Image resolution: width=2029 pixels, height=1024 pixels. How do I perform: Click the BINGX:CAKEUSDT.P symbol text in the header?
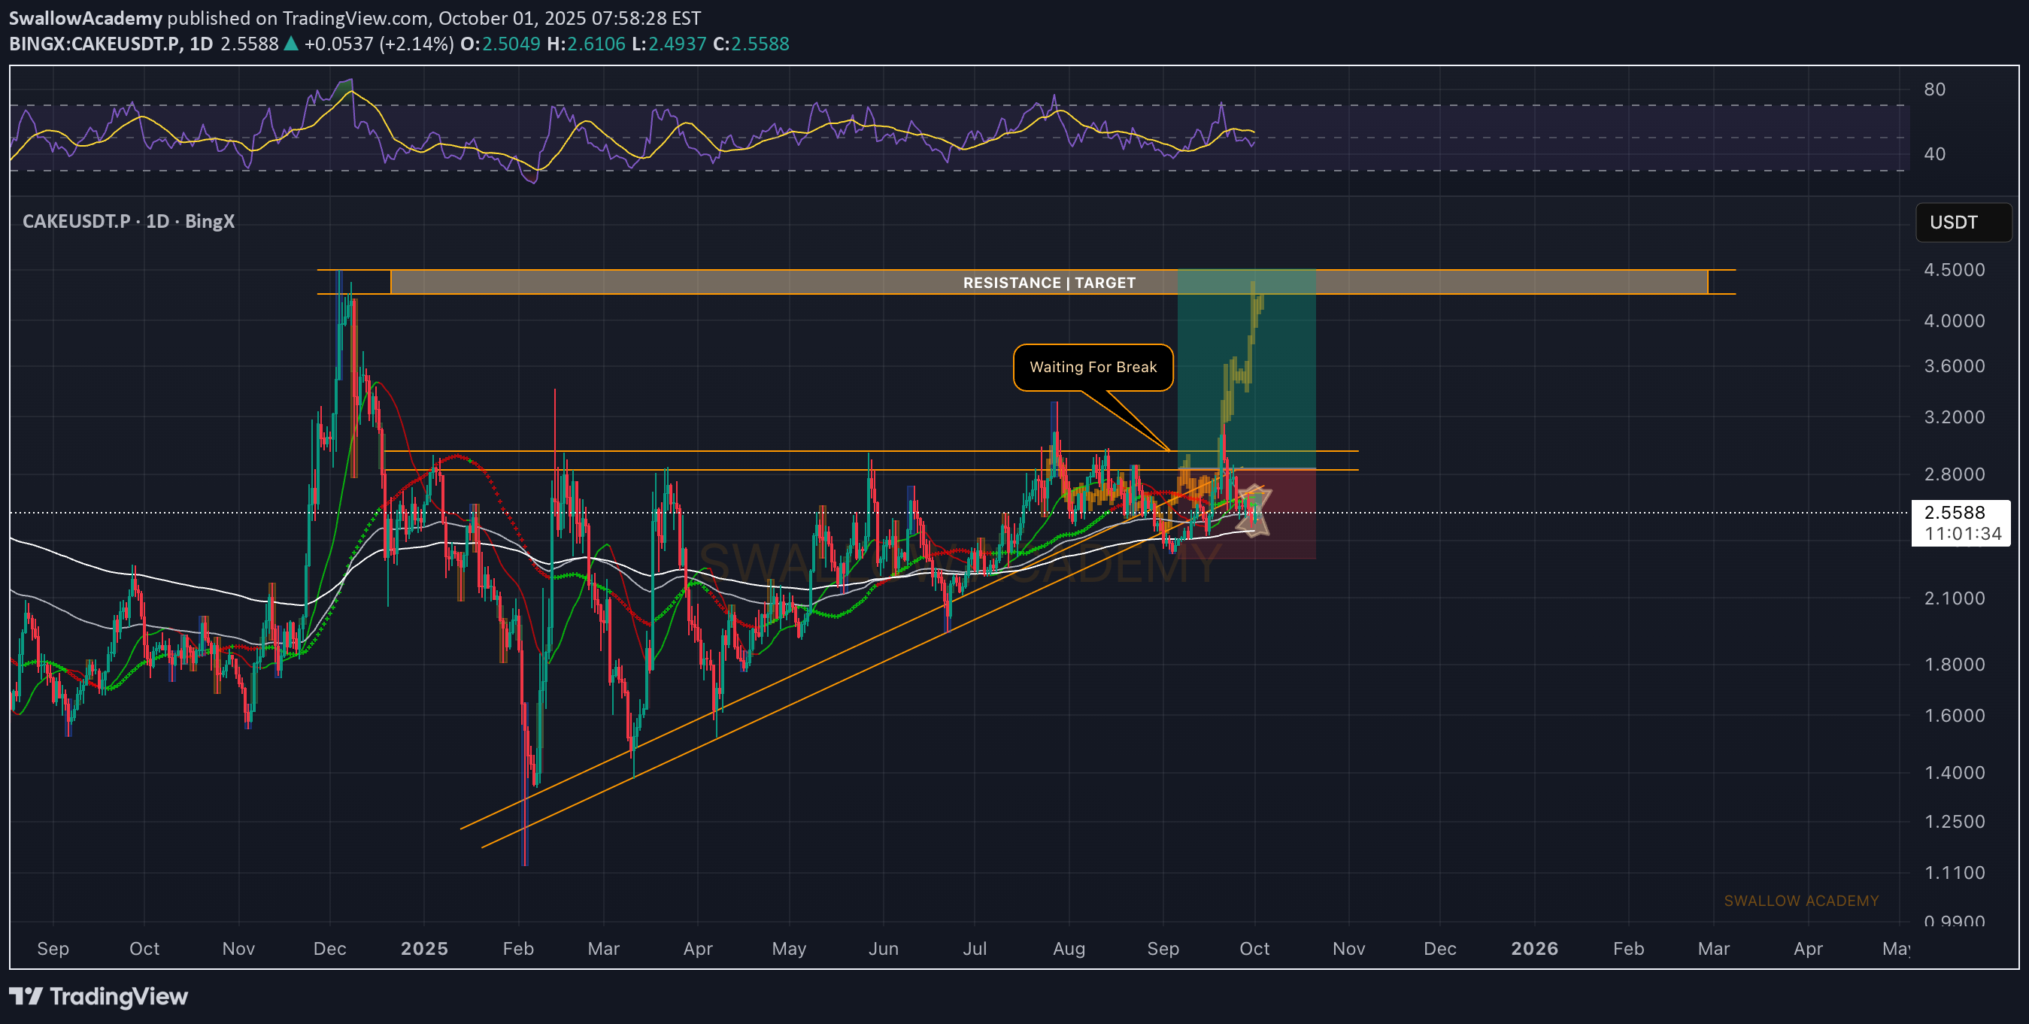95,44
